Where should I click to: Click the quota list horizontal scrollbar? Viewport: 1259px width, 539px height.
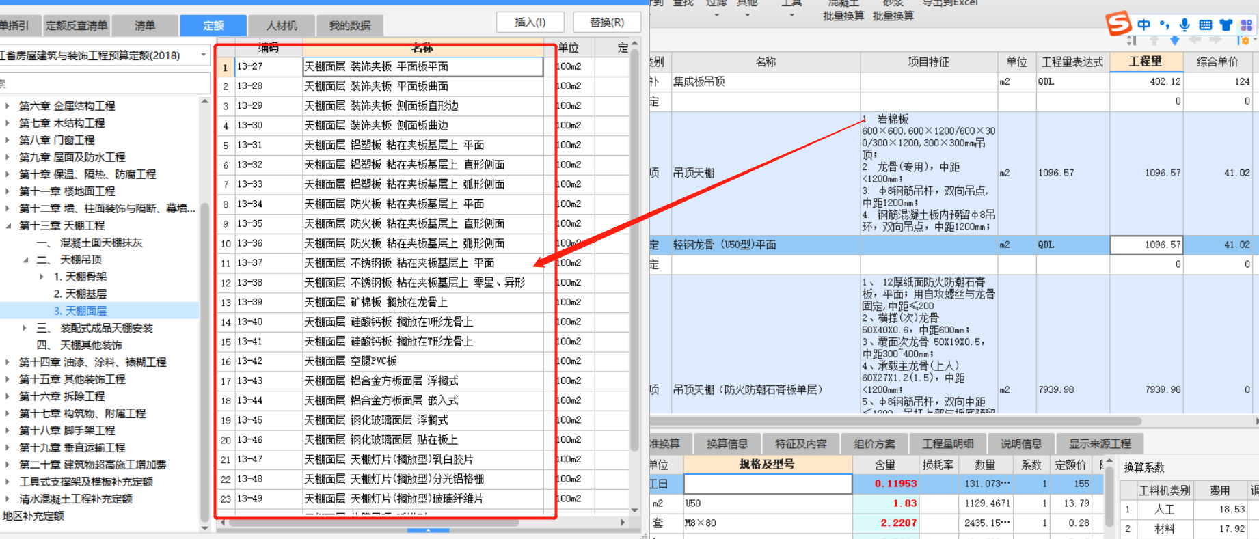coord(374,523)
